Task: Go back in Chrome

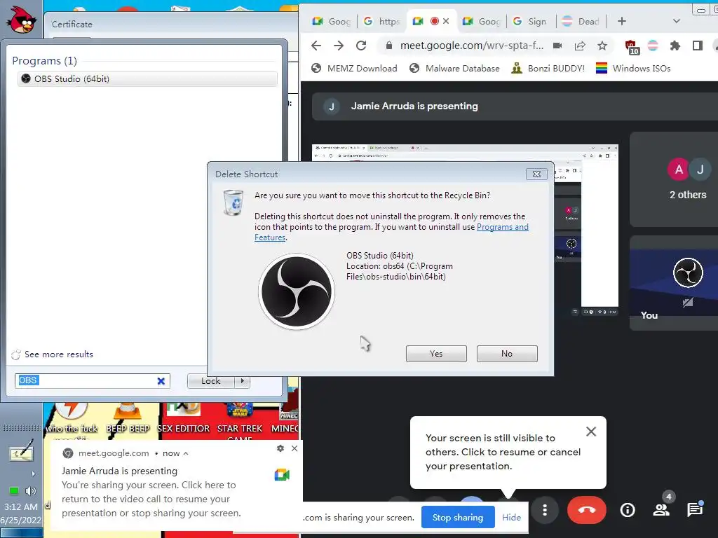Action: [x=316, y=46]
